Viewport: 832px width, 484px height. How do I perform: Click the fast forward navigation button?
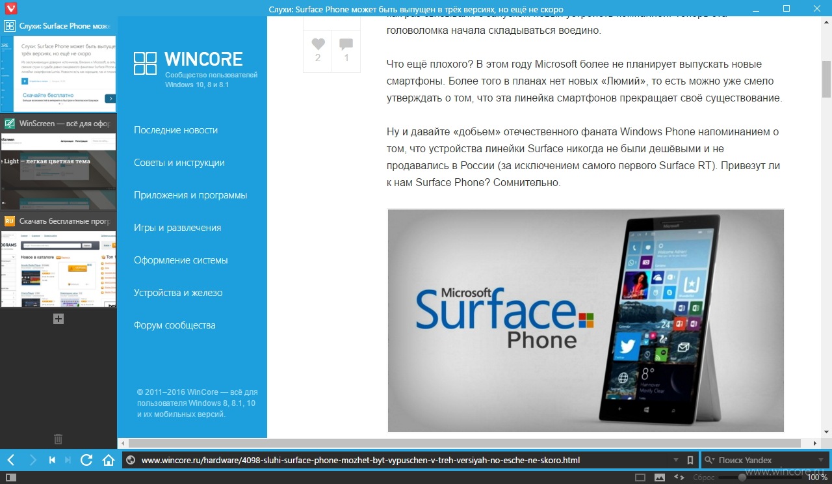click(x=68, y=460)
